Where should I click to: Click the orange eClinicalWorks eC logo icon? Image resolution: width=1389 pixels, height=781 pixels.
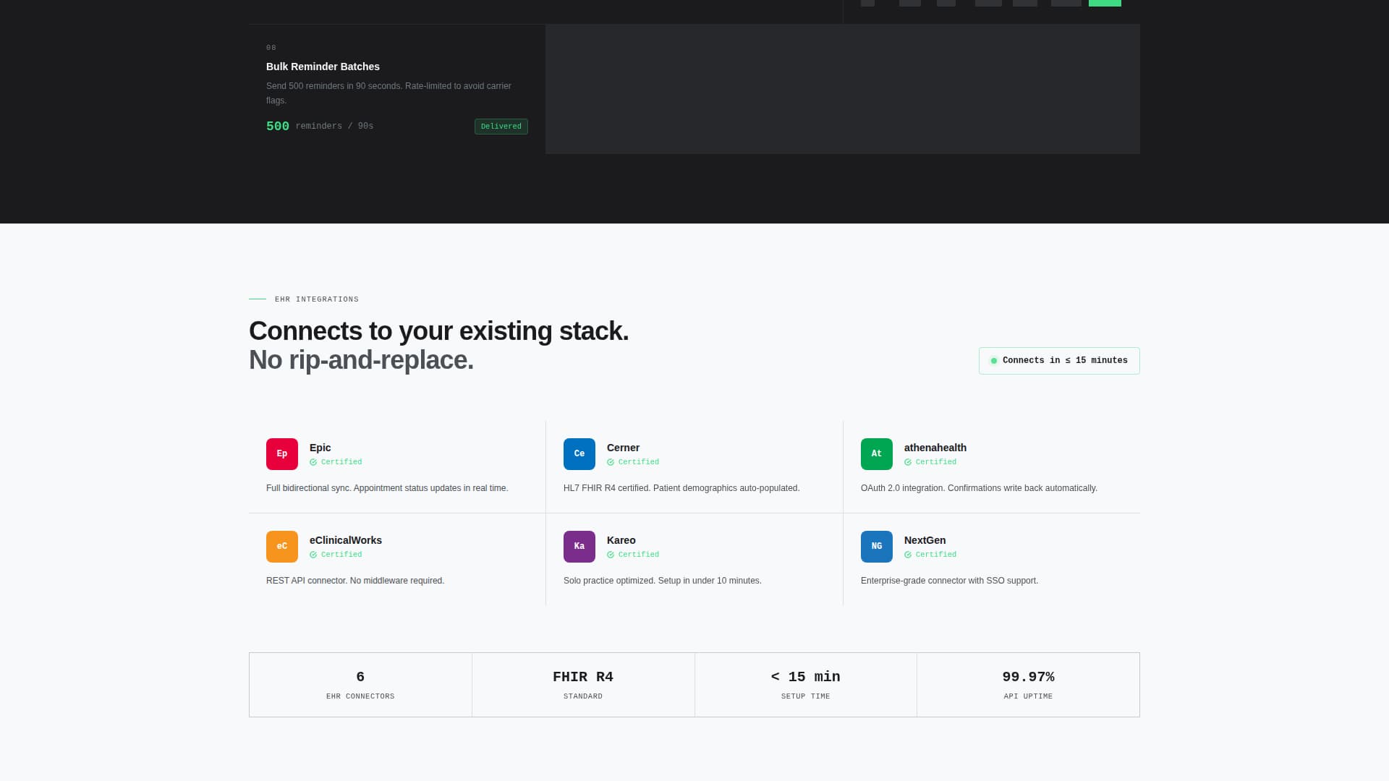pos(282,547)
